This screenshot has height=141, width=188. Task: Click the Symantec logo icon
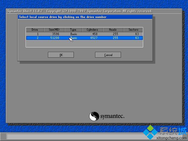tap(94, 116)
